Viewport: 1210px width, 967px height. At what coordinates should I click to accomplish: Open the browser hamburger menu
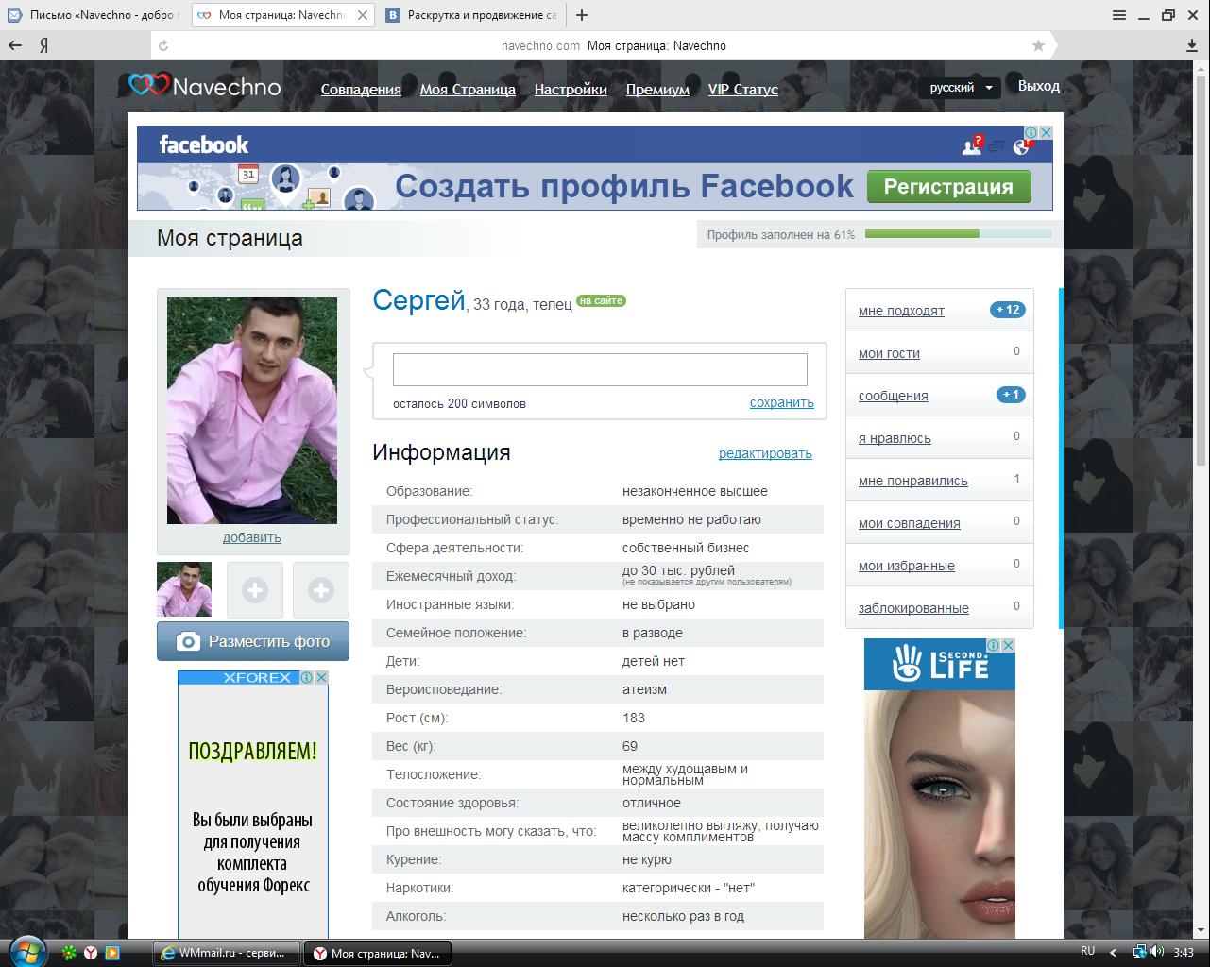coord(1119,15)
